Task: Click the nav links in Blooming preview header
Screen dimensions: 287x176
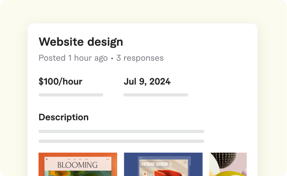Action: (x=78, y=159)
